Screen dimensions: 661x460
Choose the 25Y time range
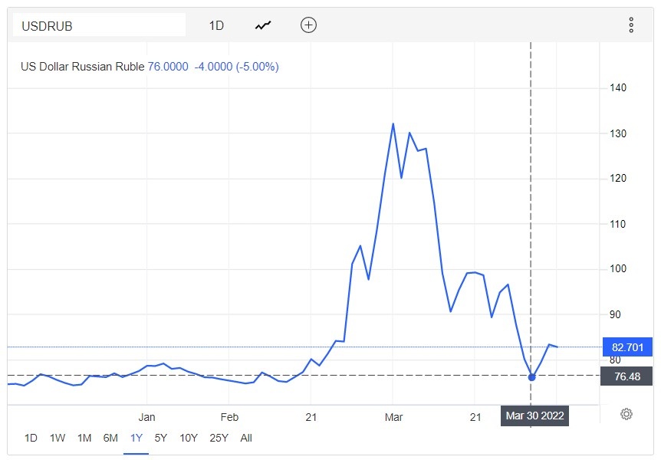[x=219, y=438]
